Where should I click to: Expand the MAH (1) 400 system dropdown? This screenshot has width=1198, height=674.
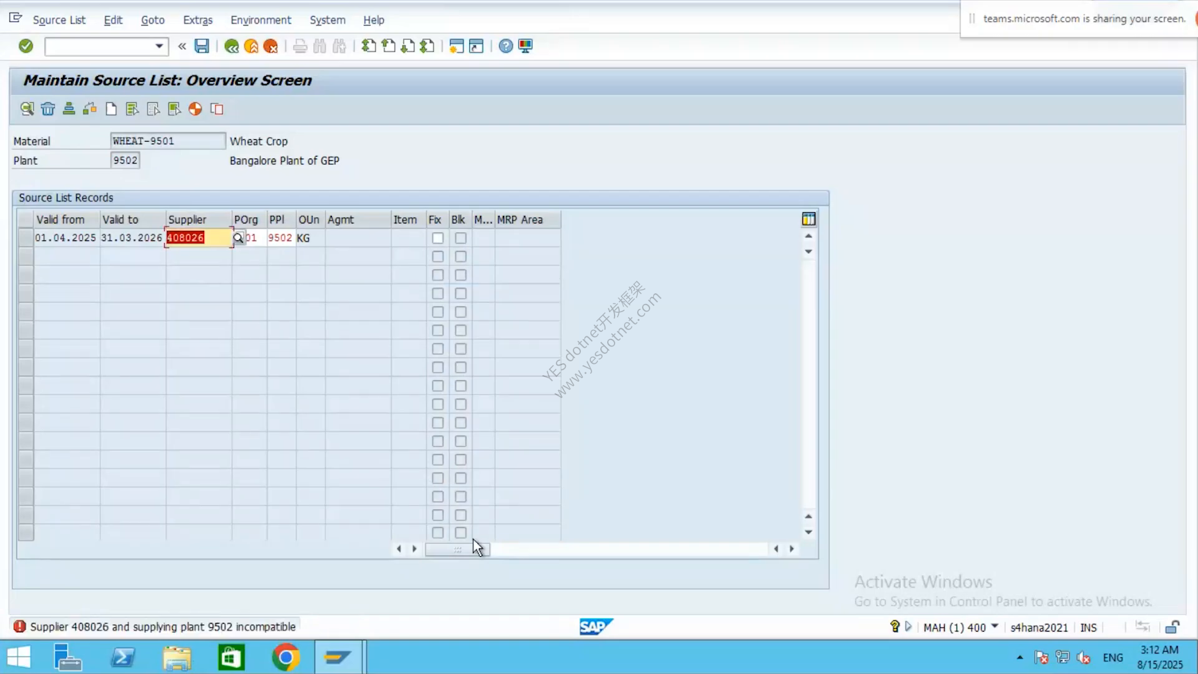(x=995, y=626)
